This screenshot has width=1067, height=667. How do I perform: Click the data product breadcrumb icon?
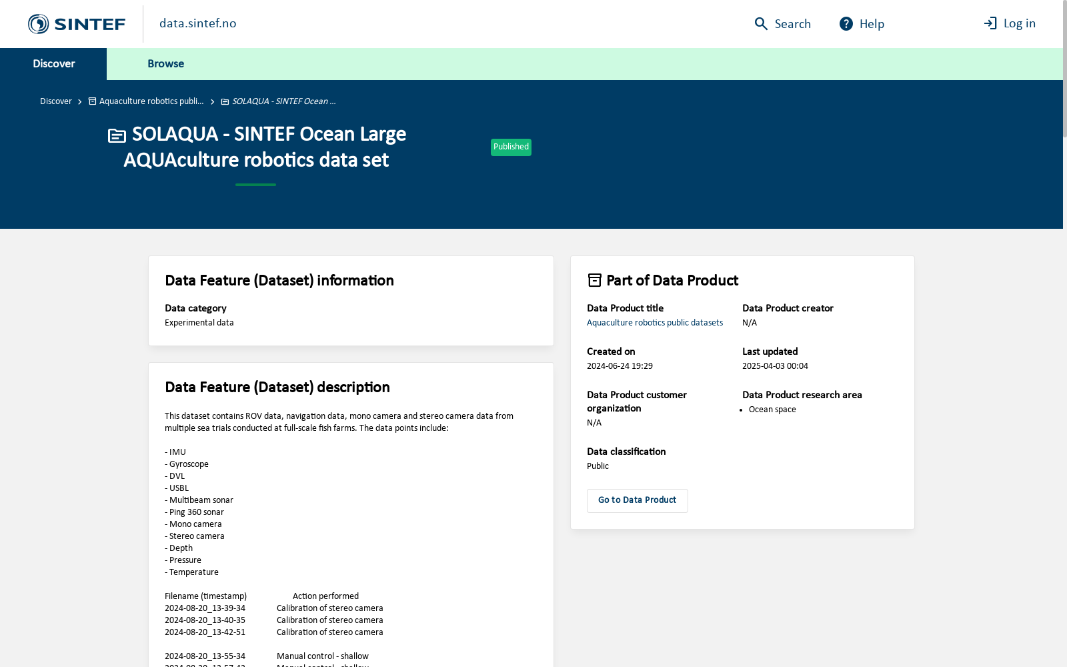(x=93, y=101)
